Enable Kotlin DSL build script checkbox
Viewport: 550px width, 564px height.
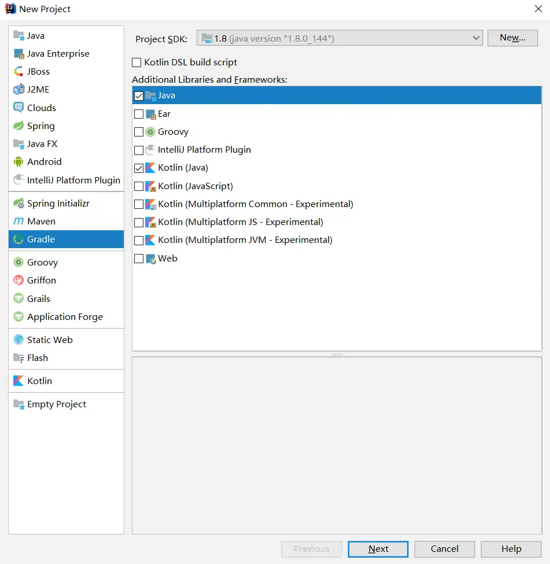[136, 62]
